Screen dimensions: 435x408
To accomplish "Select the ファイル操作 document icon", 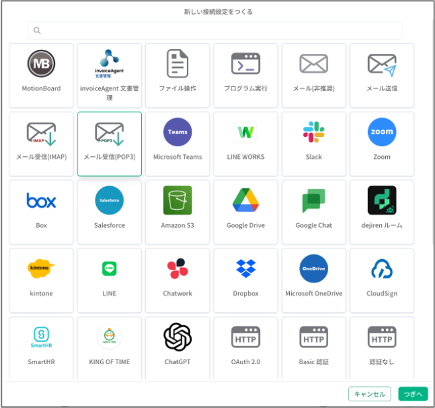I will point(178,64).
